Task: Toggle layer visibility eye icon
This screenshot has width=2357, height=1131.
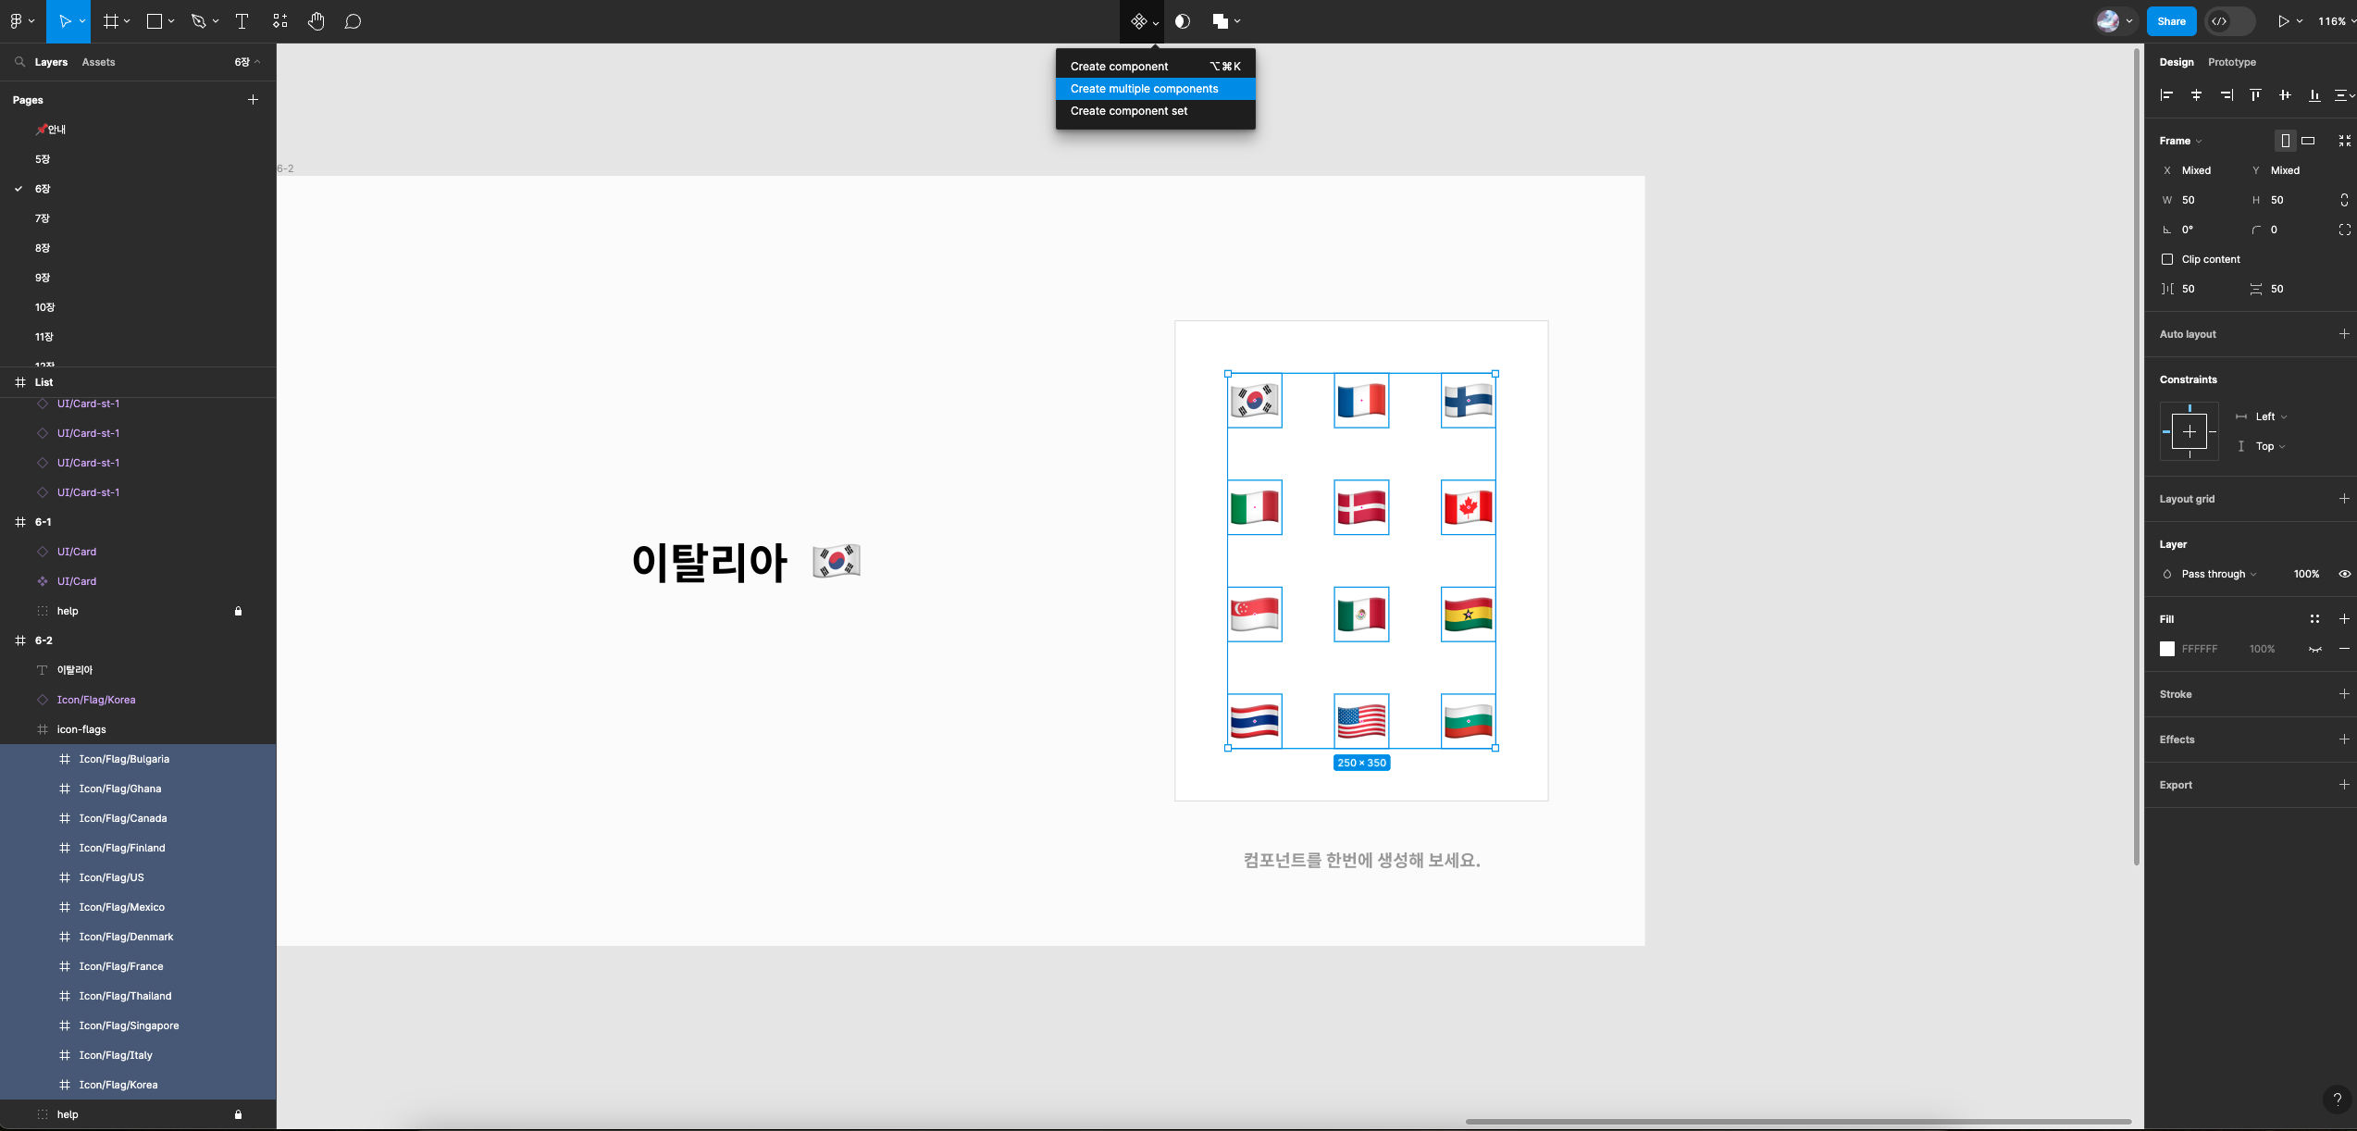Action: 2344,574
